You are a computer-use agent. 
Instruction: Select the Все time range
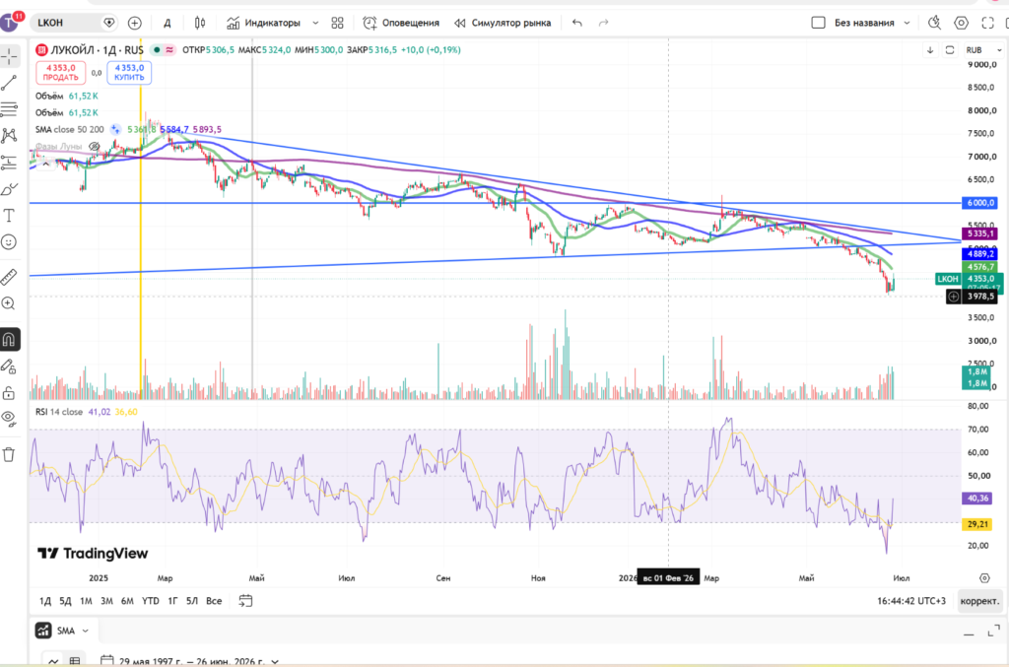(214, 601)
